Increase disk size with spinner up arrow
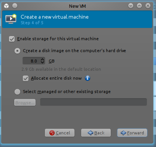 (x=42, y=60)
